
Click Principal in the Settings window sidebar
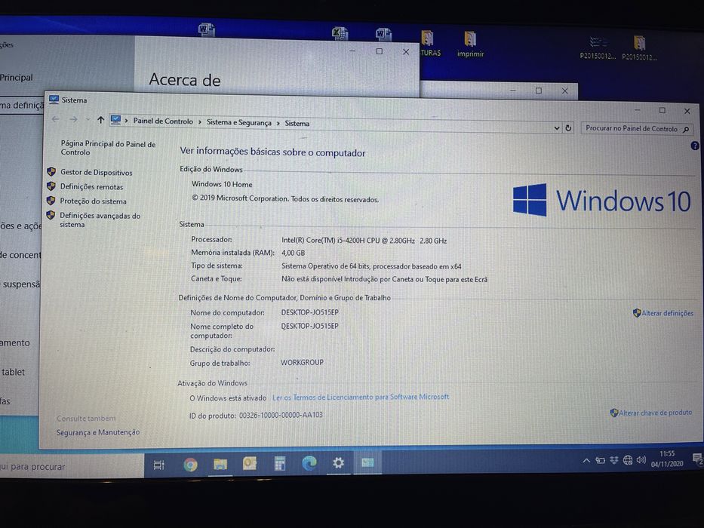coord(16,77)
